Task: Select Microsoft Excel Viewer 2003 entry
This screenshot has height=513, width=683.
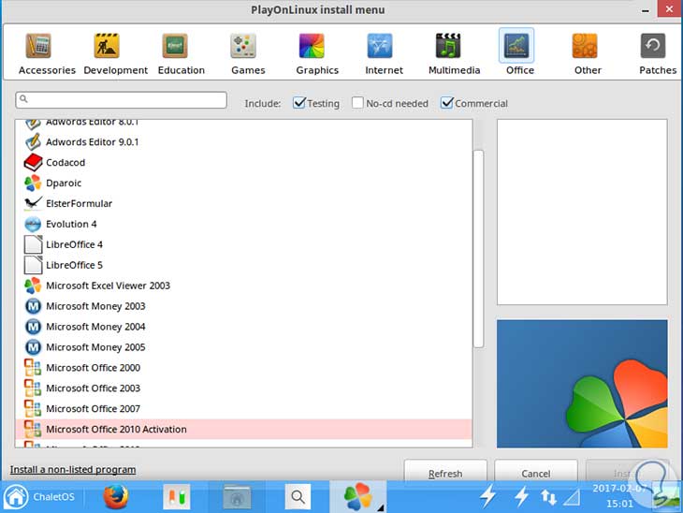Action: coord(108,286)
